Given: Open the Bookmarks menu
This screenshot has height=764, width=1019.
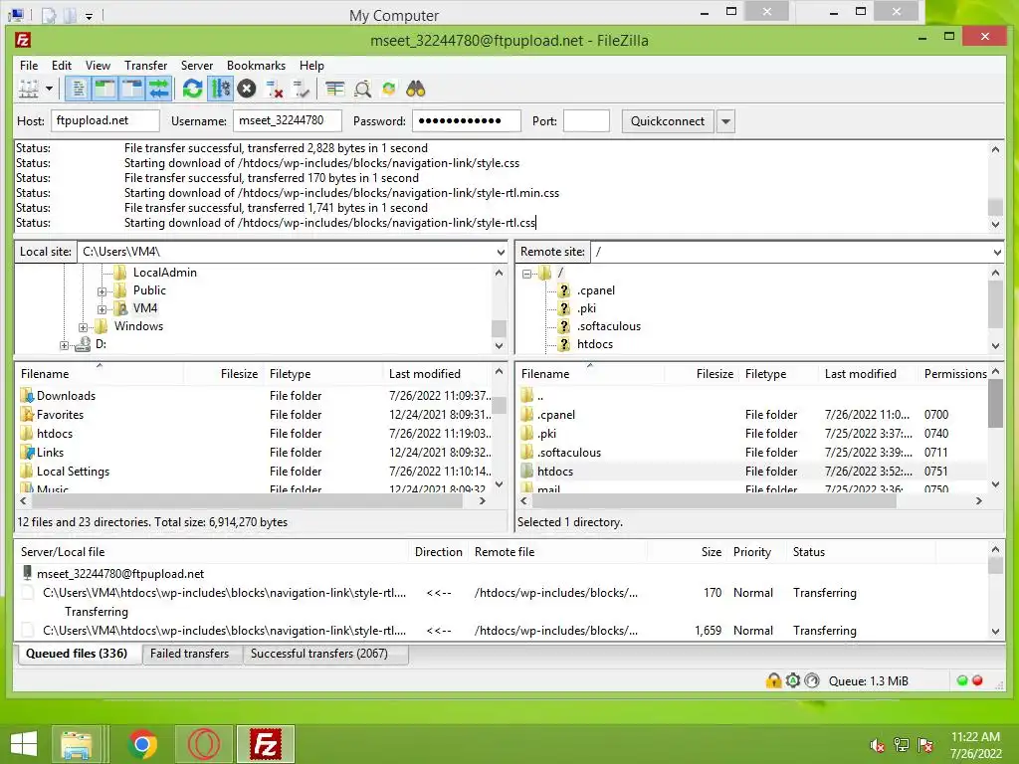Looking at the screenshot, I should coord(256,66).
